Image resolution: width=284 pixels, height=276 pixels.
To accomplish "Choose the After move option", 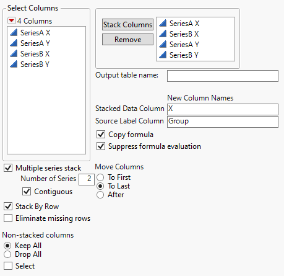I will (100, 195).
